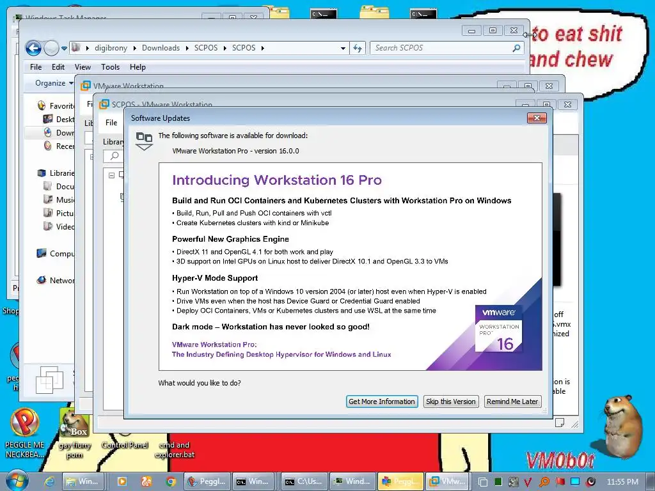Click the red V tray icon

click(x=528, y=482)
